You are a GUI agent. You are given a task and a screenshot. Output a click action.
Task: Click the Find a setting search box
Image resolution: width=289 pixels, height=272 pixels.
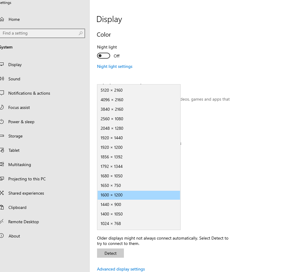tap(42, 33)
